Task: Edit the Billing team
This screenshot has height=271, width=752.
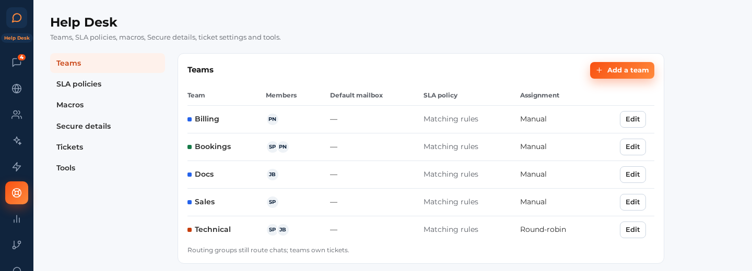Action: (x=632, y=119)
